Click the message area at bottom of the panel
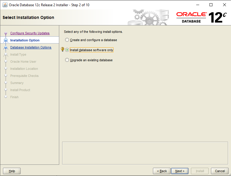Image resolution: width=231 pixels, height=176 pixels. [145, 153]
